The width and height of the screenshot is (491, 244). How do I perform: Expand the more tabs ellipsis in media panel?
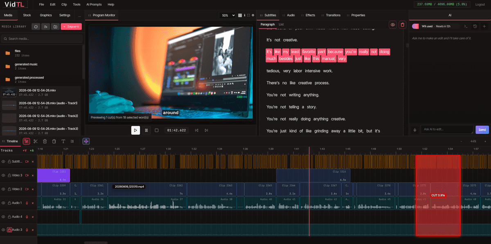(79, 15)
